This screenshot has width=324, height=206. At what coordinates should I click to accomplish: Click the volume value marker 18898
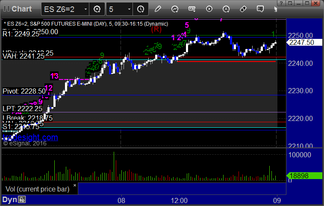tap(304, 176)
